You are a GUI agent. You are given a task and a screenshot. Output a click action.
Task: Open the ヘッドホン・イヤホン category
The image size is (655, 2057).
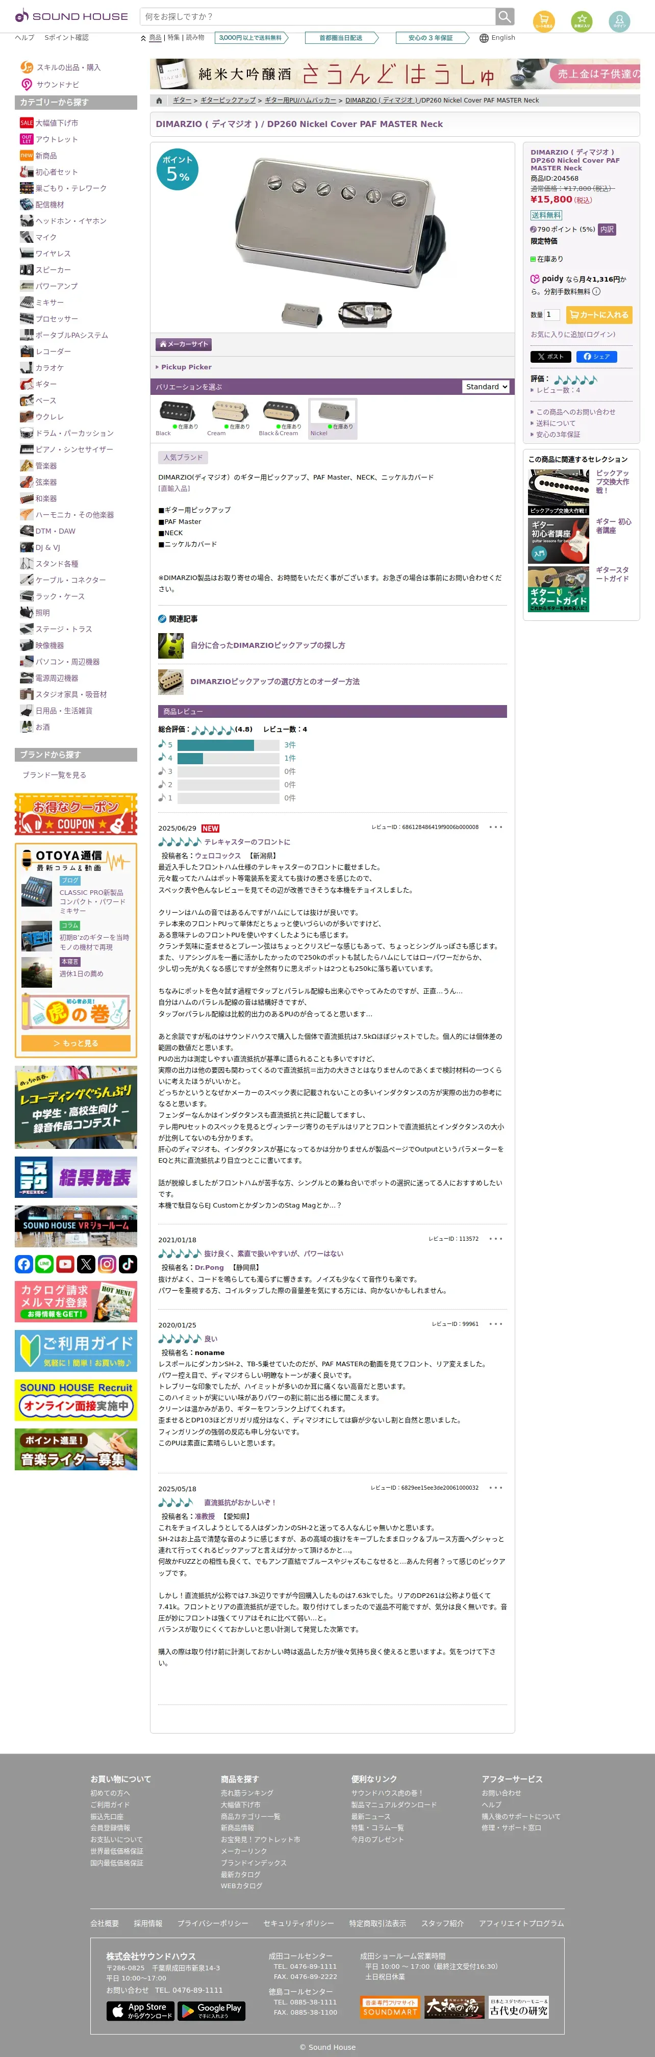point(70,221)
